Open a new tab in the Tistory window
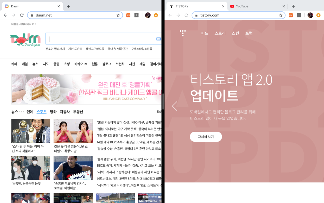 point(293,6)
